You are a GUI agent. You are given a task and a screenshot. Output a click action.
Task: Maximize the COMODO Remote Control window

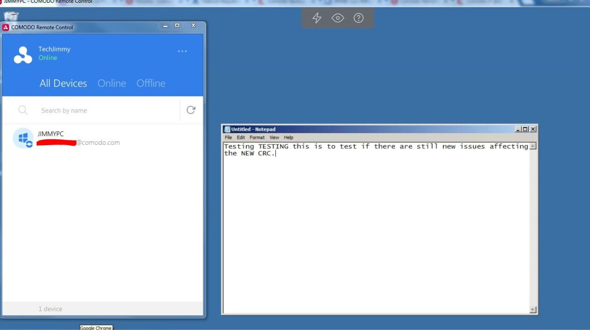[x=177, y=26]
